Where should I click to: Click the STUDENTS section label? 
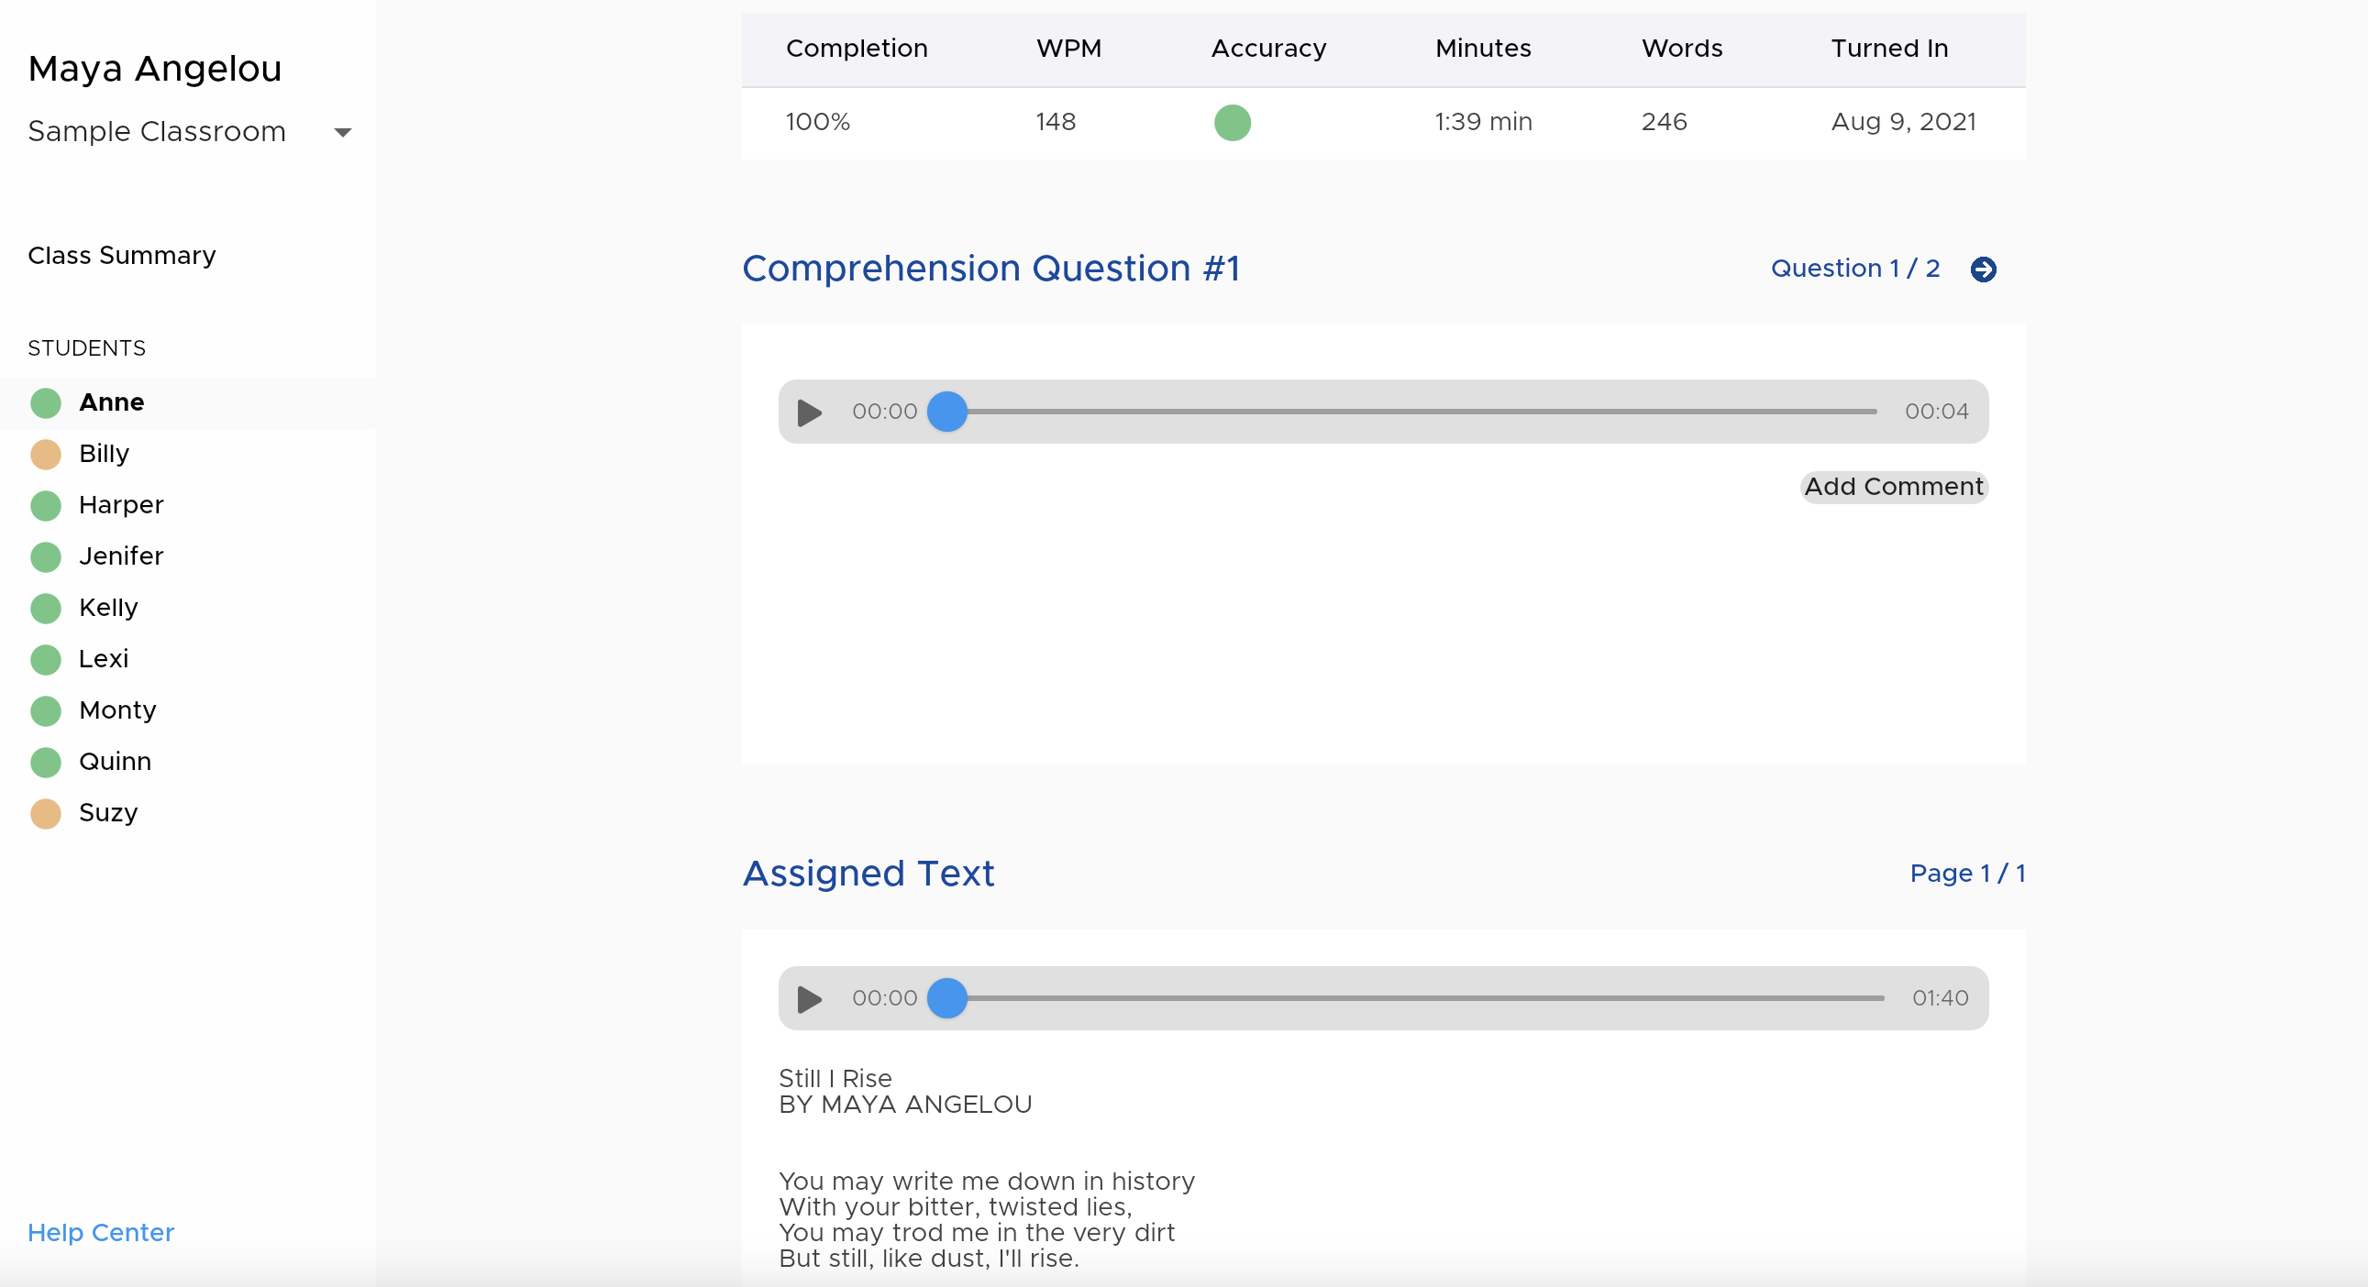tap(86, 348)
